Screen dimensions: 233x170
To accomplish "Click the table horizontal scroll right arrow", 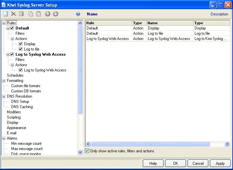I will 227,144.
